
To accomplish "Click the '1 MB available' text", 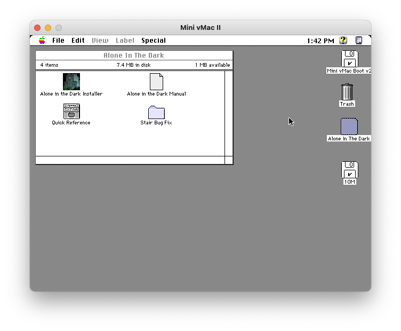I will coord(213,65).
